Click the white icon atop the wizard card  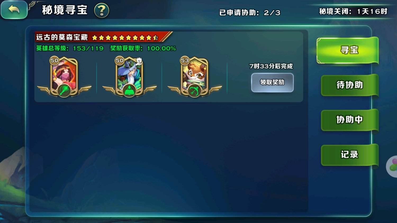click(x=139, y=61)
